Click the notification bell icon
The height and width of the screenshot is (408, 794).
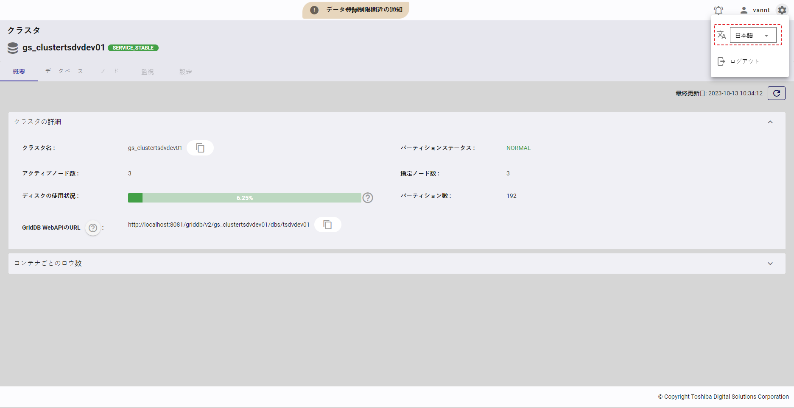pyautogui.click(x=718, y=10)
